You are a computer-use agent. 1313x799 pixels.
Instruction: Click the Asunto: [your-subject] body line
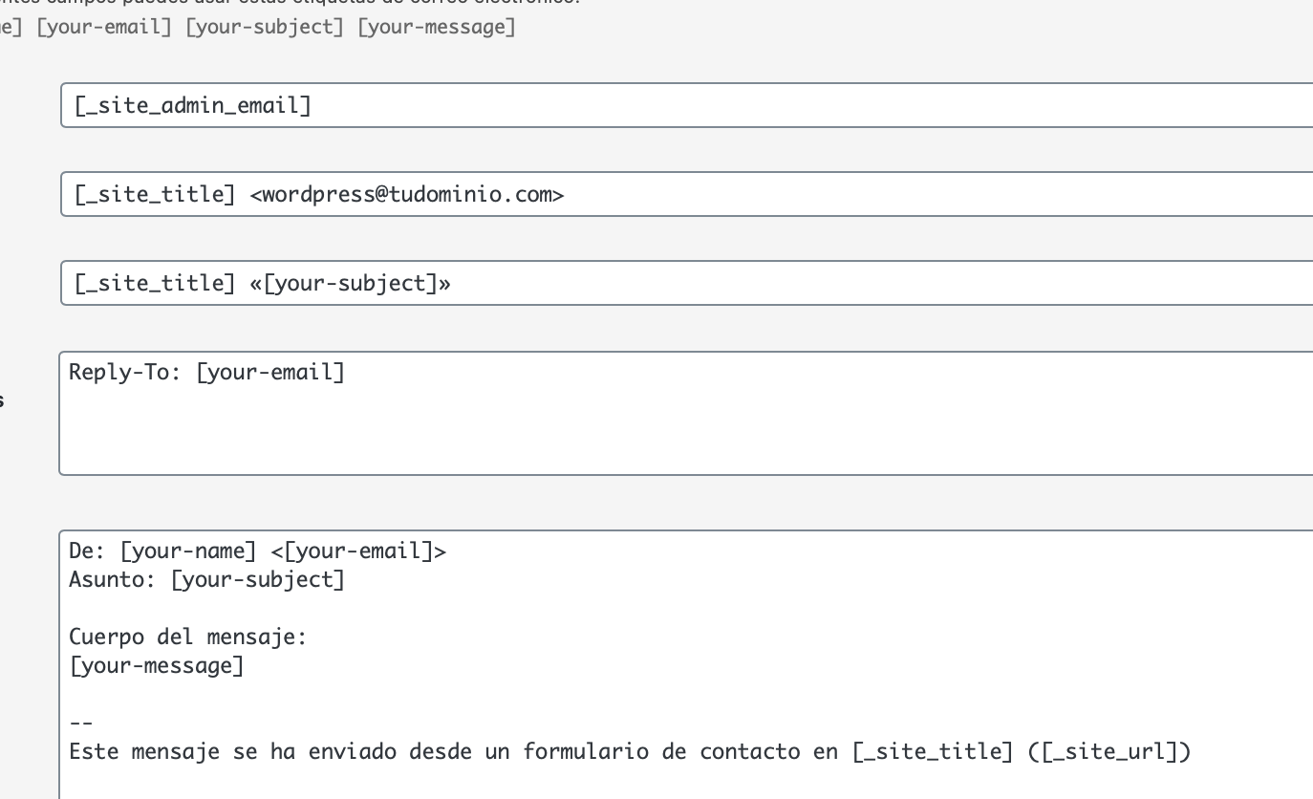pyautogui.click(x=206, y=579)
